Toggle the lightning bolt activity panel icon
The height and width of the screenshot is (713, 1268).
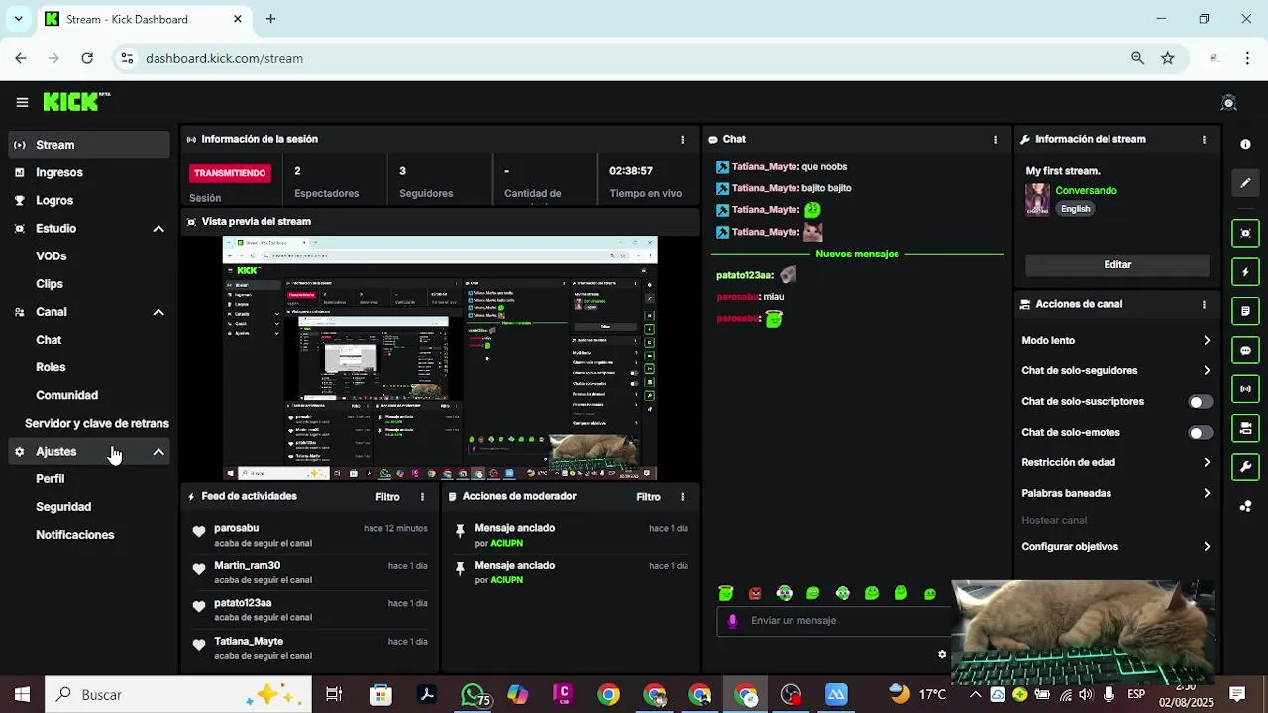(x=1245, y=272)
